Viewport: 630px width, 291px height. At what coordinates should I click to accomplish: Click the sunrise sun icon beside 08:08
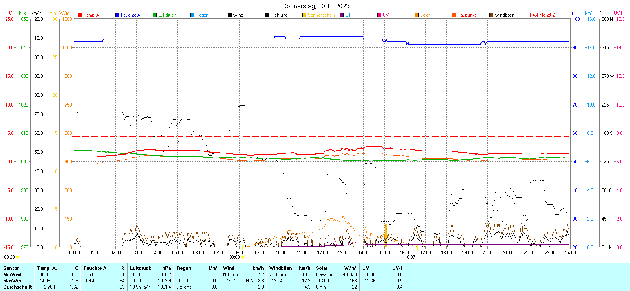click(x=243, y=257)
